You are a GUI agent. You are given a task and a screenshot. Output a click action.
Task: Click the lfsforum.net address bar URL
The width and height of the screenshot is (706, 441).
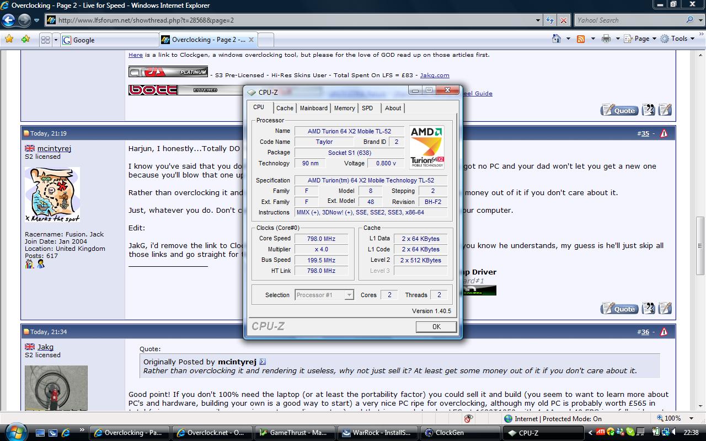(146, 20)
